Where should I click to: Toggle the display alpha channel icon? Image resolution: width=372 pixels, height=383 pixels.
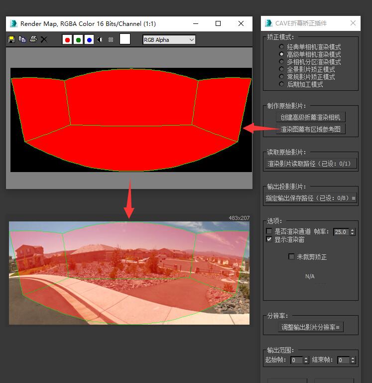[x=100, y=40]
